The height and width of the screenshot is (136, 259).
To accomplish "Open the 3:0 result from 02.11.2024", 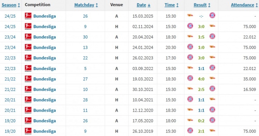I will coord(201,27).
